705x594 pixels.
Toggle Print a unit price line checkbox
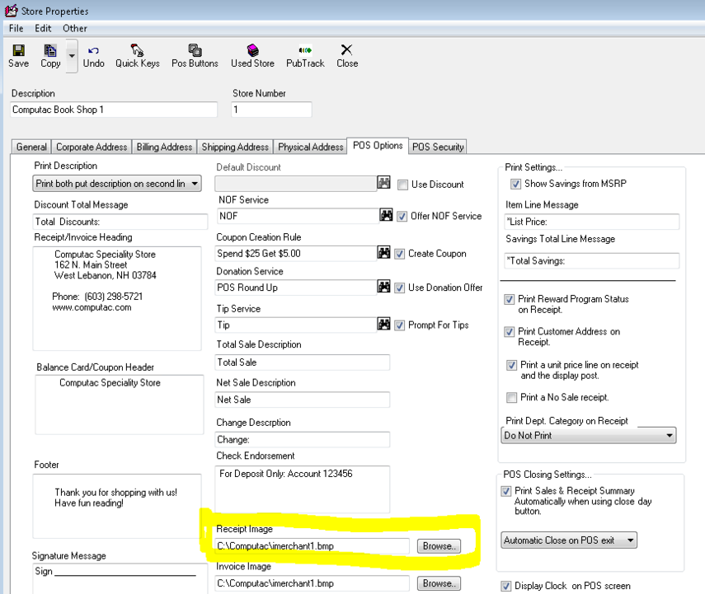click(512, 365)
